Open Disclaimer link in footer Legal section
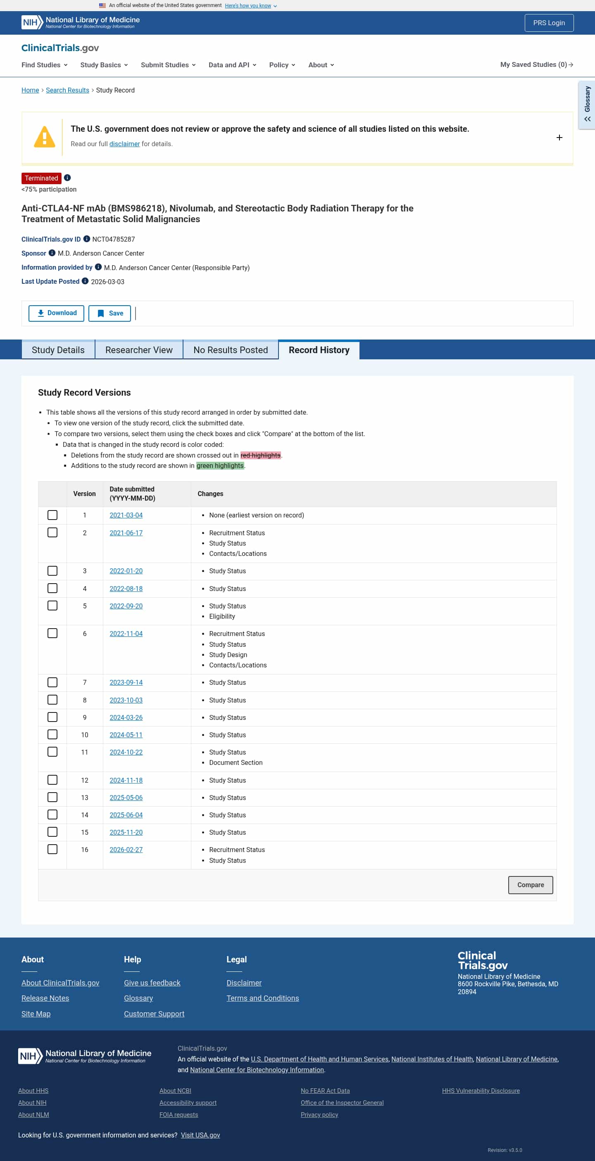Image resolution: width=595 pixels, height=1161 pixels. coord(244,983)
